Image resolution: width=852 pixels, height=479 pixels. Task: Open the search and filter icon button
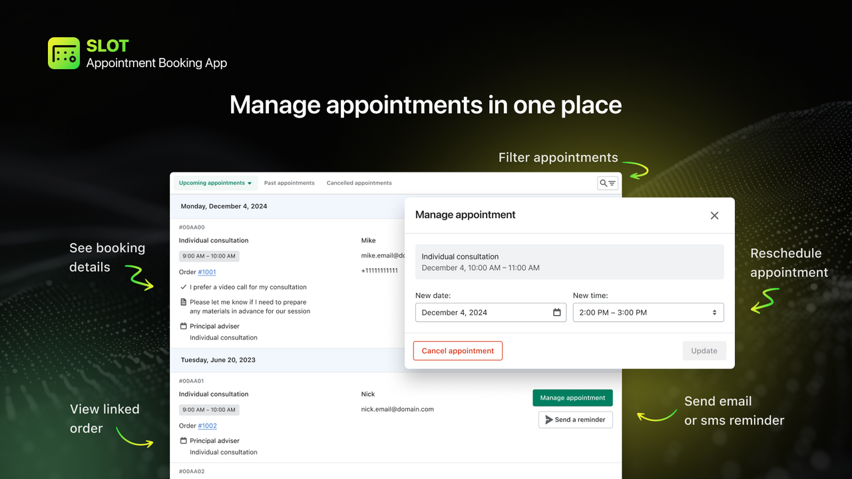tap(608, 183)
